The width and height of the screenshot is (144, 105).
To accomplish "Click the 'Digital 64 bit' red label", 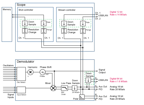I will pos(116,79).
